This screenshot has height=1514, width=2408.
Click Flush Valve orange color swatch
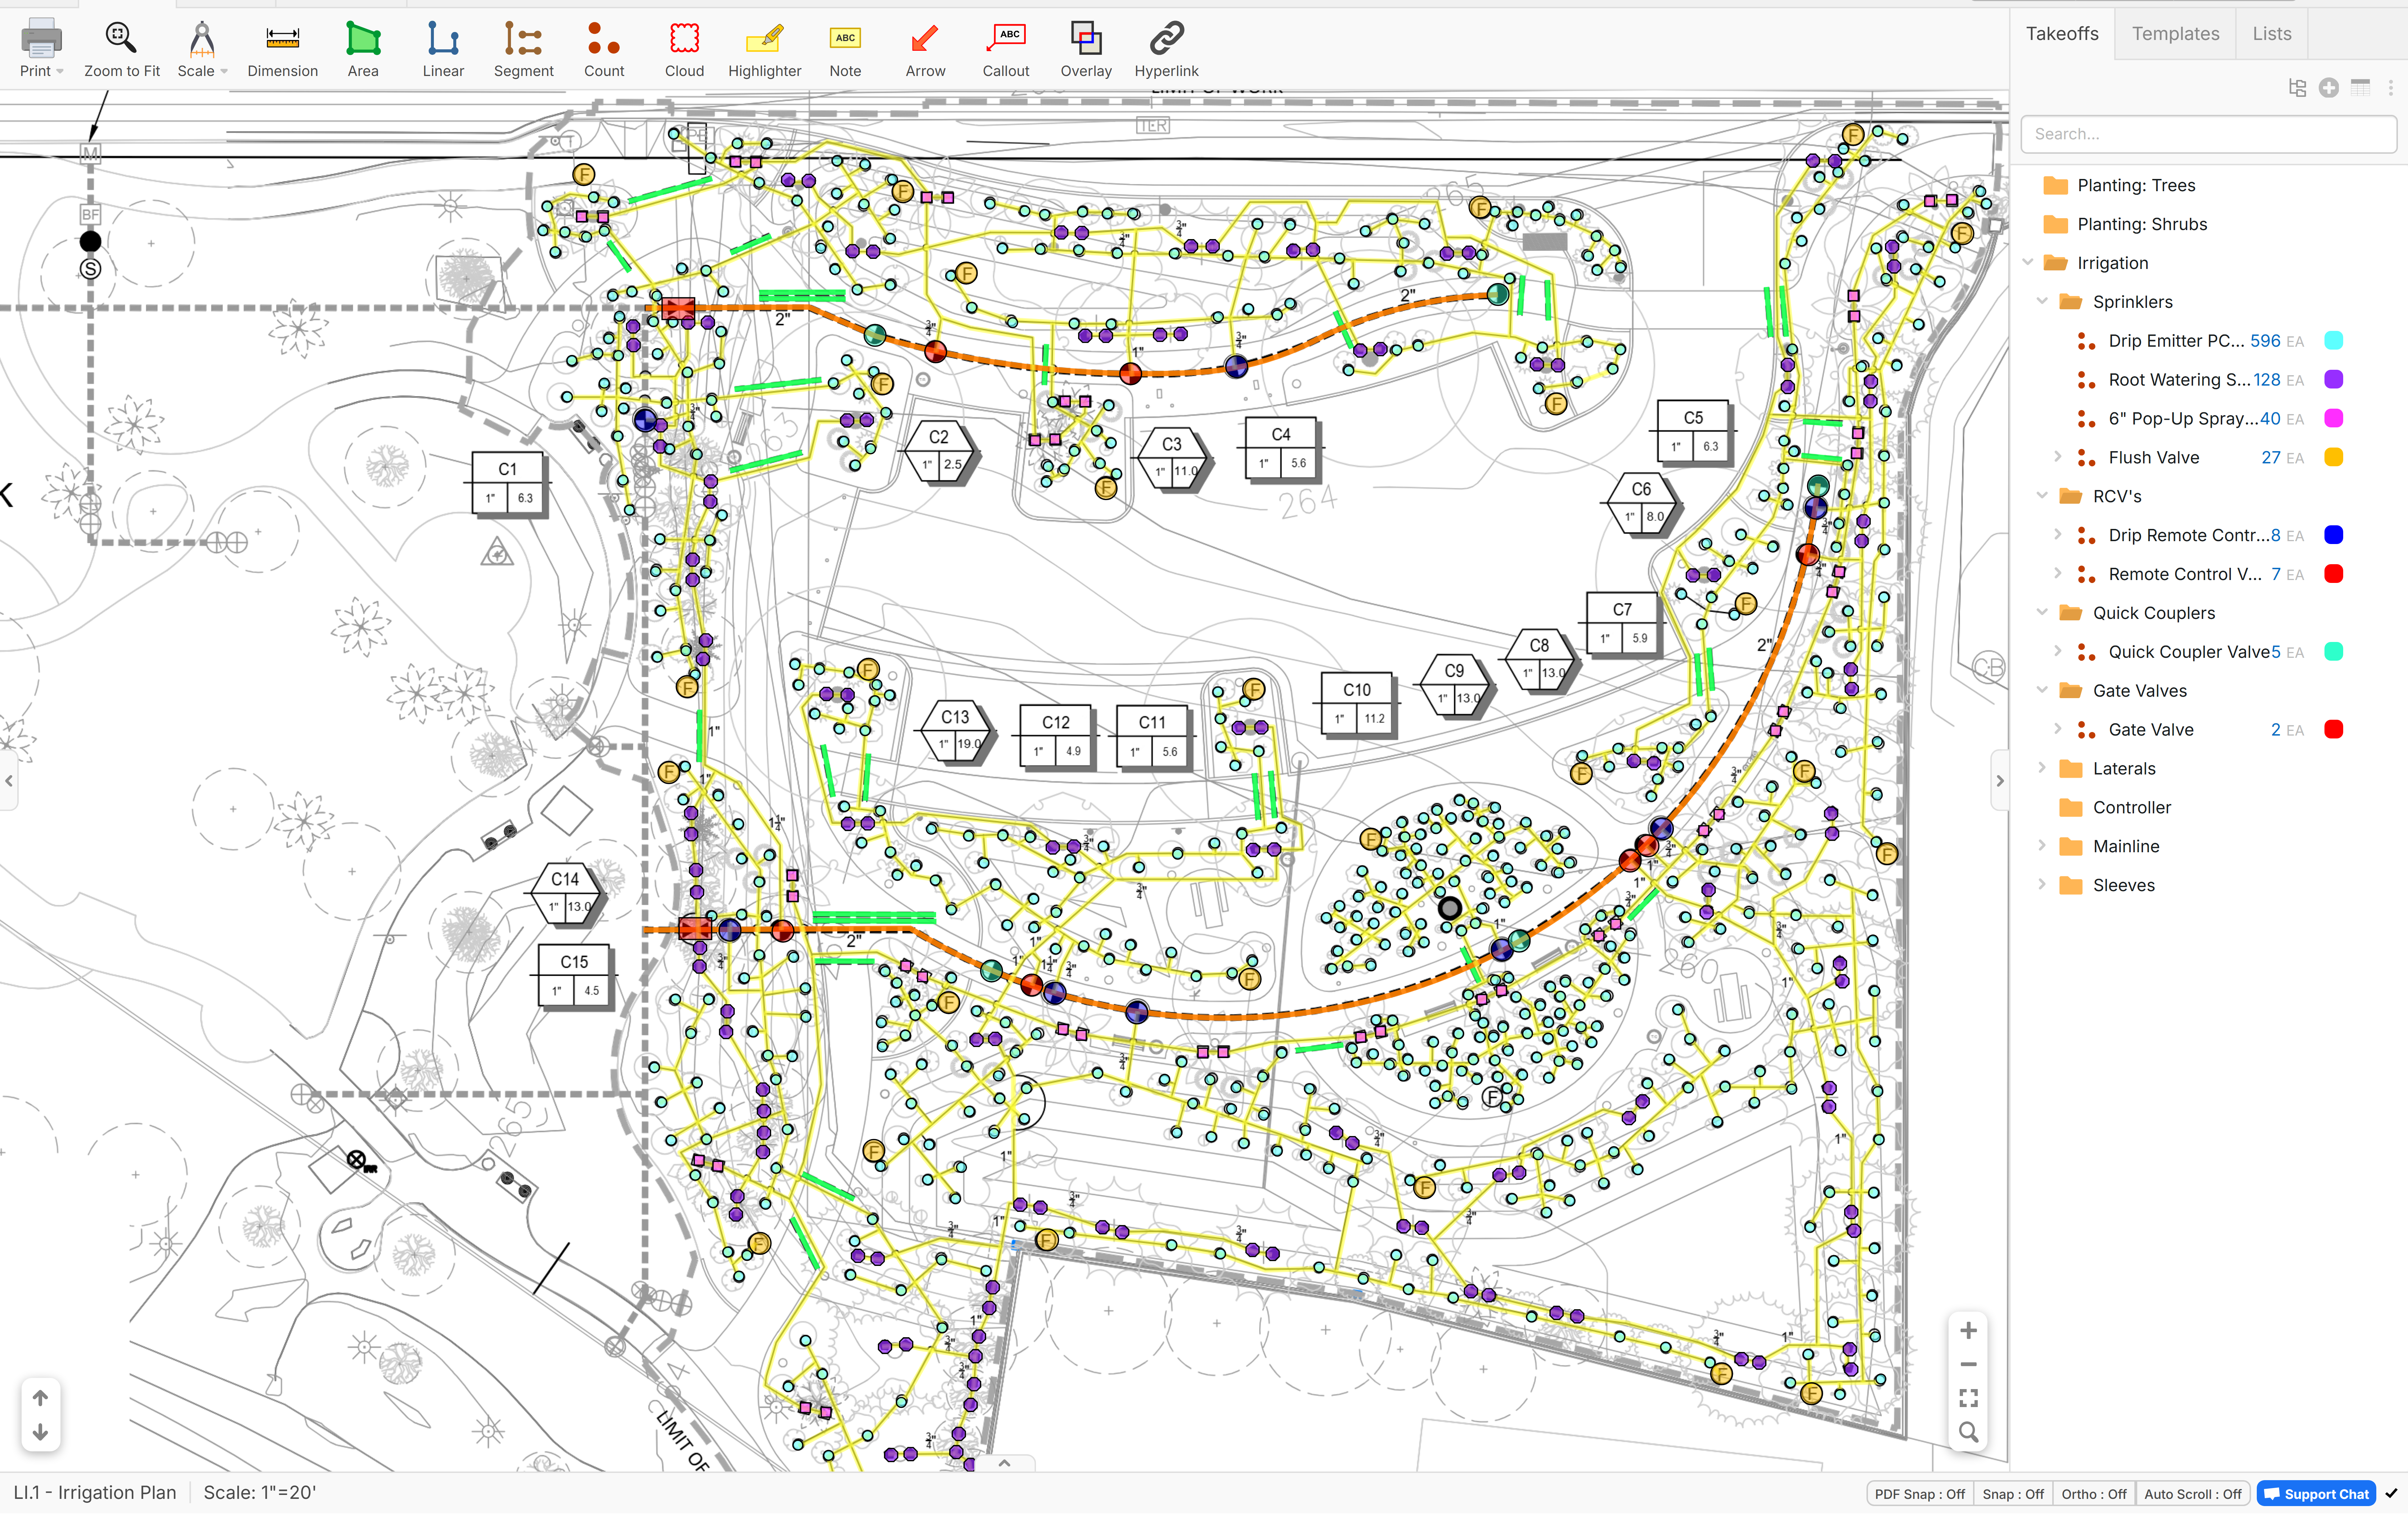point(2333,457)
